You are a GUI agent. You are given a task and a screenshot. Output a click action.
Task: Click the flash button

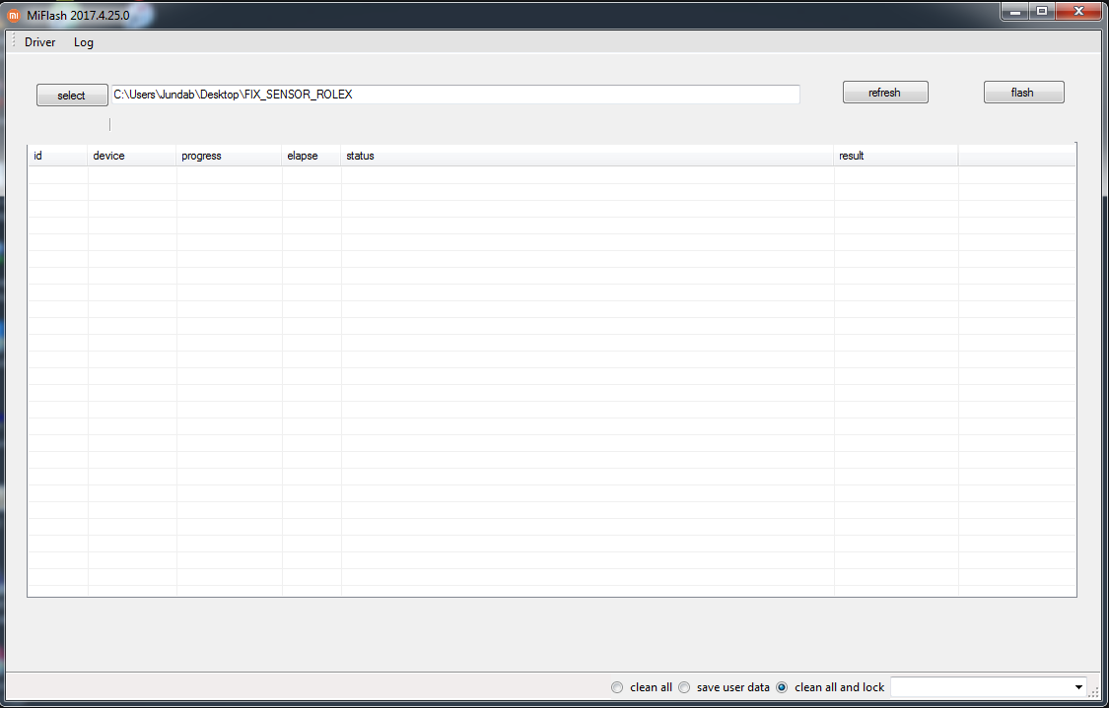pos(1023,93)
